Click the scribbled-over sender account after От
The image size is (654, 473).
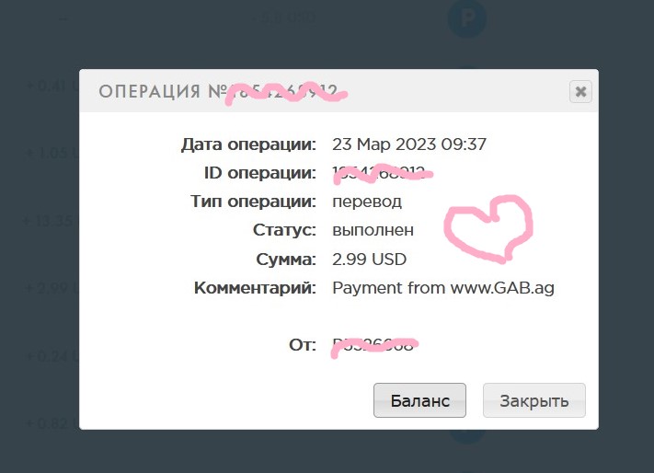(x=374, y=345)
